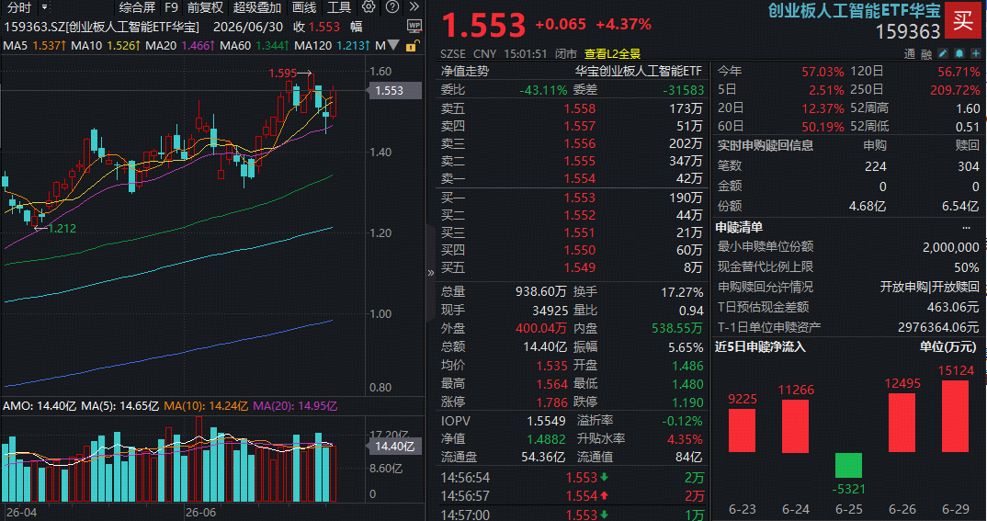
Task: Select 买五 bid price 1.549
Action: tap(580, 268)
